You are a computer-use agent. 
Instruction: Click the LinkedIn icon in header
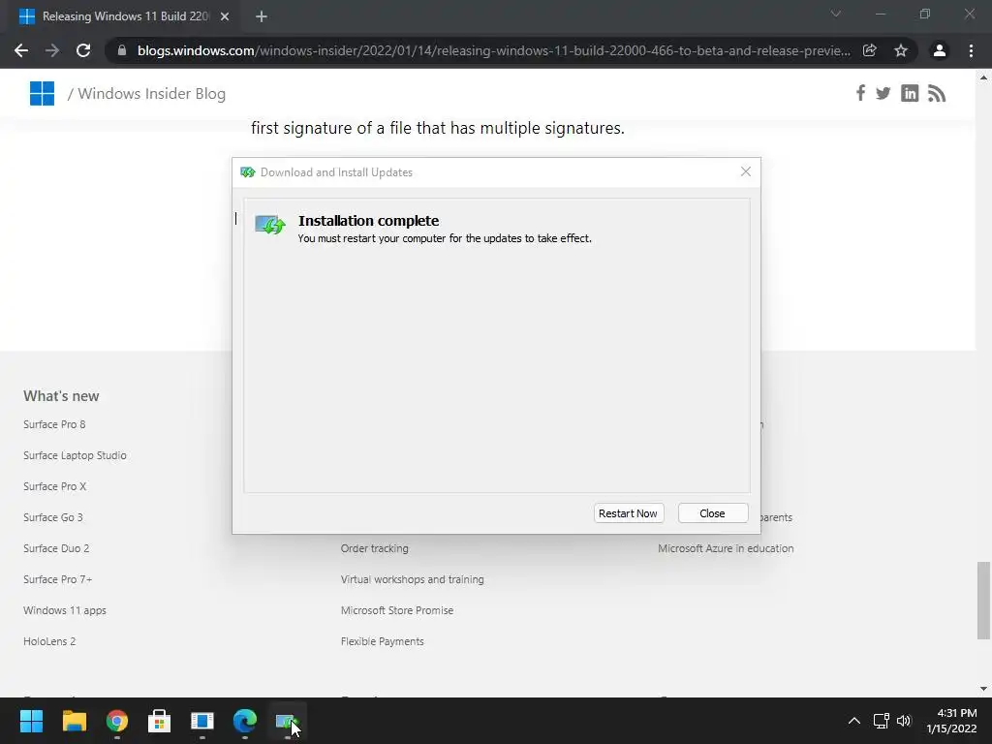tap(910, 94)
